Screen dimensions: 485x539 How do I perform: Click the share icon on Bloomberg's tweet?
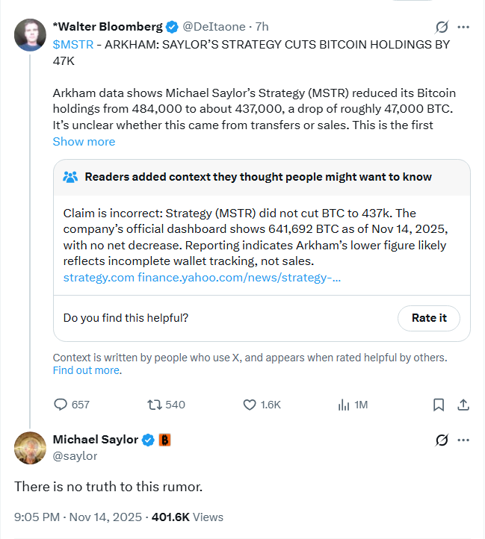463,404
